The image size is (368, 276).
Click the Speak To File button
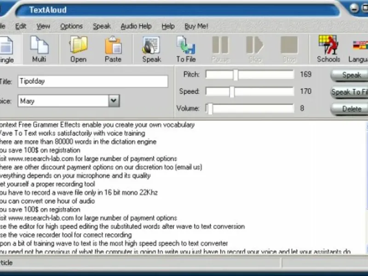350,92
